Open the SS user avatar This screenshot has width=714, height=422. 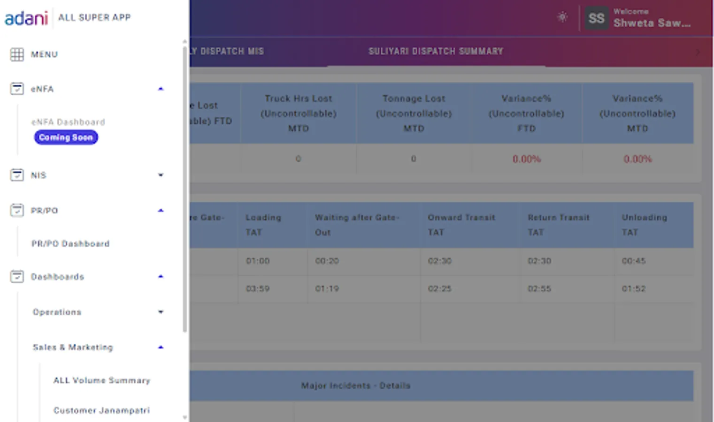tap(596, 18)
